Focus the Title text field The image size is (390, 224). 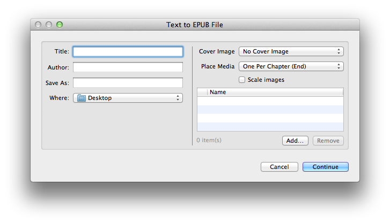pos(128,52)
